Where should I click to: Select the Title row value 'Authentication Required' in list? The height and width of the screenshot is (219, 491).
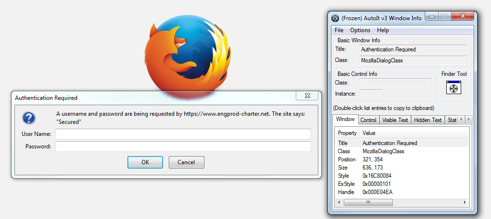click(390, 143)
